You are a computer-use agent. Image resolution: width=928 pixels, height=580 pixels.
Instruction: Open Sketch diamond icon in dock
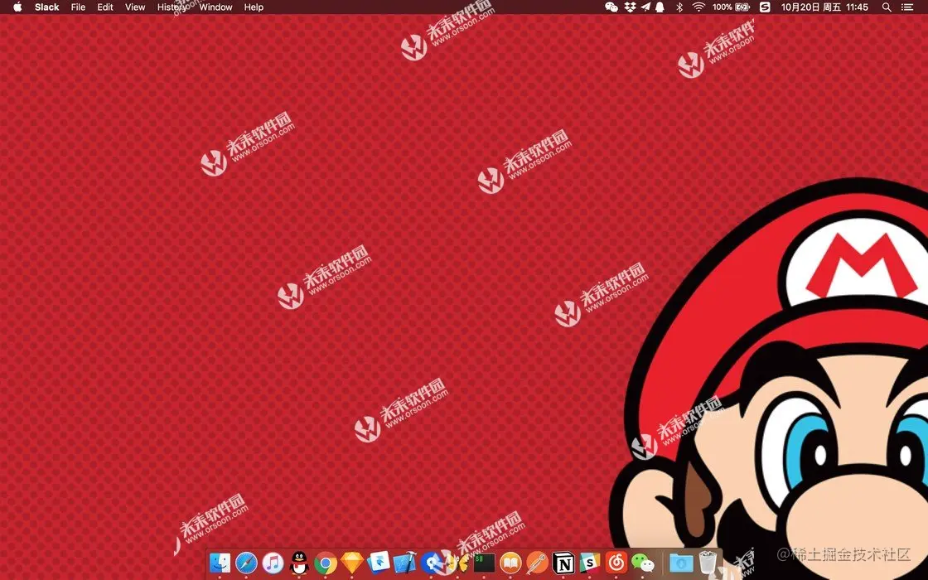[x=352, y=563]
